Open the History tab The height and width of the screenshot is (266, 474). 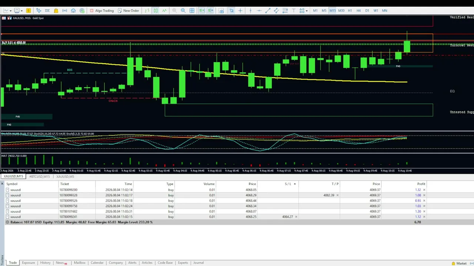tap(45, 263)
